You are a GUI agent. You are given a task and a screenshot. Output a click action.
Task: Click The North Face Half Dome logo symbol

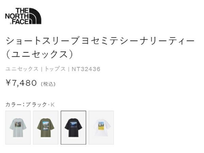coord(35,16)
